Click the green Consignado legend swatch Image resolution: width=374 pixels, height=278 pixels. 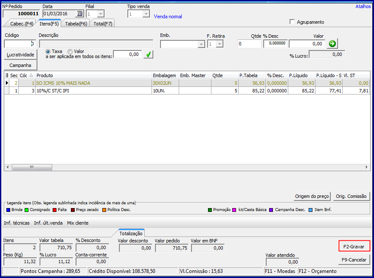pos(27,210)
